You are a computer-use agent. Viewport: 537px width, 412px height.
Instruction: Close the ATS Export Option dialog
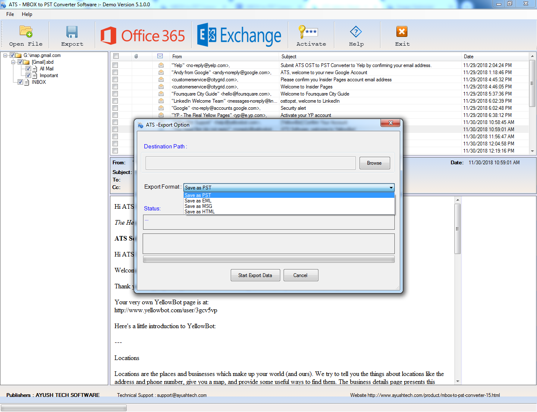point(391,123)
